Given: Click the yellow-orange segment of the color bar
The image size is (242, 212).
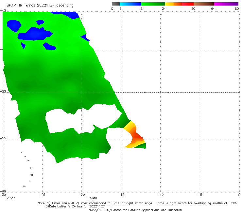Looking at the screenshot, I should [x=173, y=4].
